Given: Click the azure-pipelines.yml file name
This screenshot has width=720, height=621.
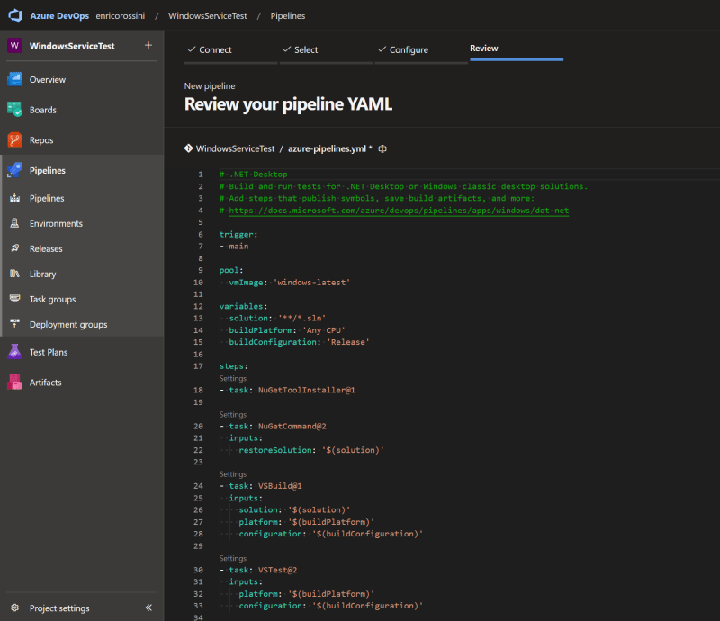Looking at the screenshot, I should coord(327,148).
